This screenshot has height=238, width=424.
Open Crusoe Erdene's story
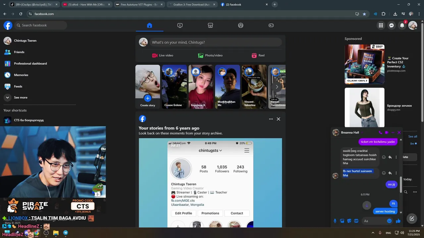click(x=174, y=87)
